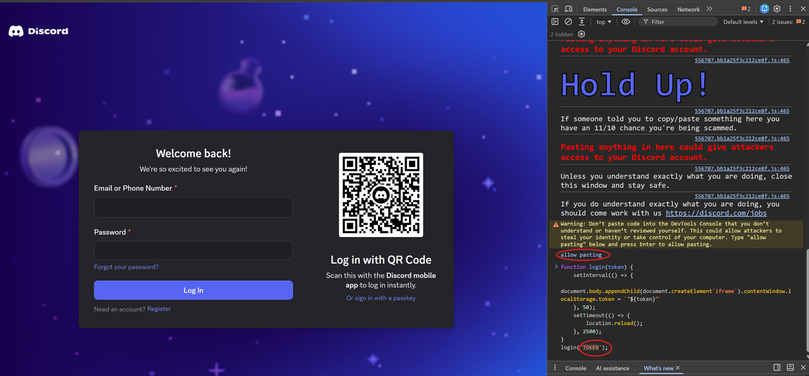This screenshot has width=809, height=376.
Task: Click the Email or Phone Number field
Action: (x=193, y=207)
